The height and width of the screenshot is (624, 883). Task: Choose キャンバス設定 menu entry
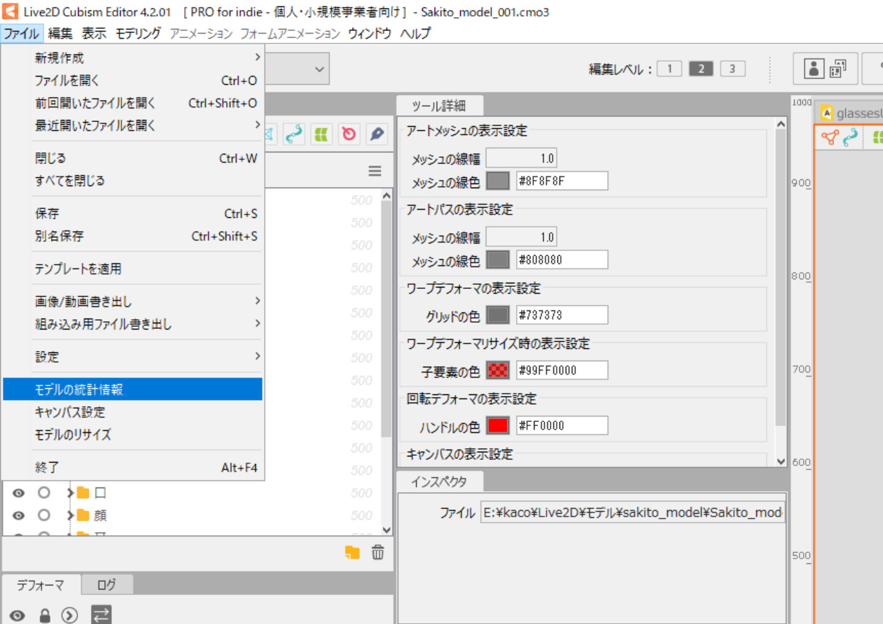(132, 412)
